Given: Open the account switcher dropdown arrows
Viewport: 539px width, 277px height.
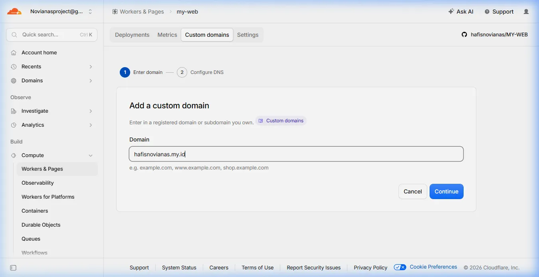Looking at the screenshot, I should click(90, 12).
